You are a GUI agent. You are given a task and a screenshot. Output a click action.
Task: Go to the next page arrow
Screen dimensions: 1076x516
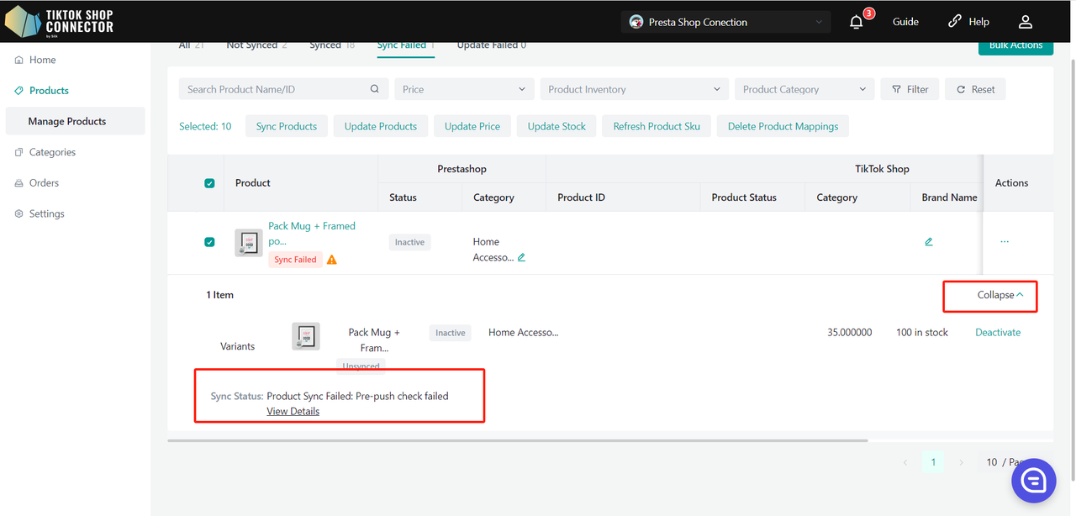point(962,462)
